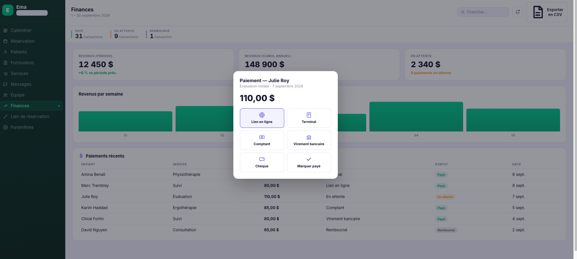The image size is (577, 259).
Task: Open Formulaires section
Action: (31, 63)
